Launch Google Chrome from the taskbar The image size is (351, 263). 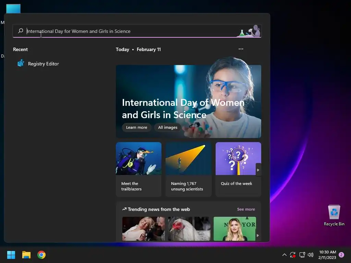[41, 255]
